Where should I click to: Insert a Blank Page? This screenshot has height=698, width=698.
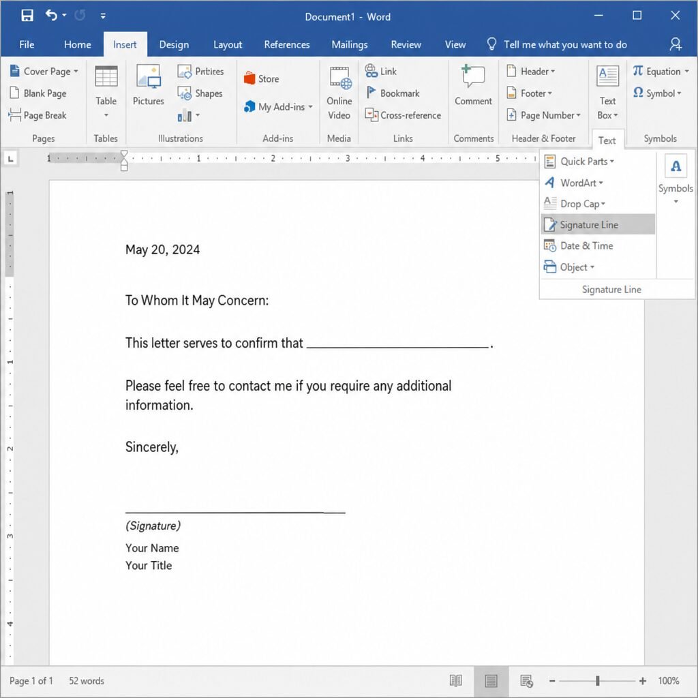[x=38, y=93]
